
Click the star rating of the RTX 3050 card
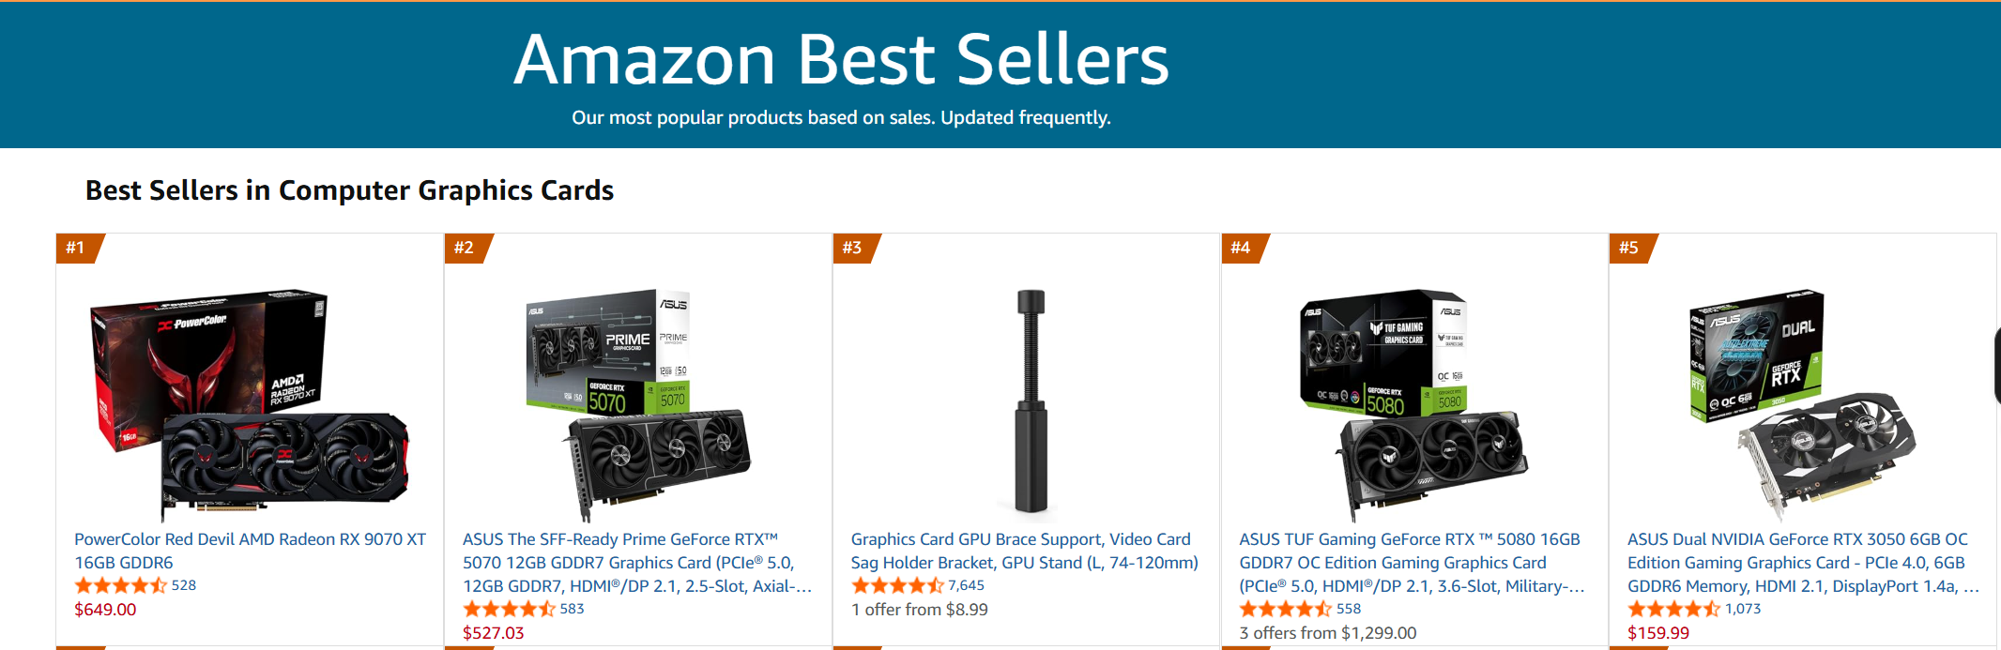coord(1673,609)
